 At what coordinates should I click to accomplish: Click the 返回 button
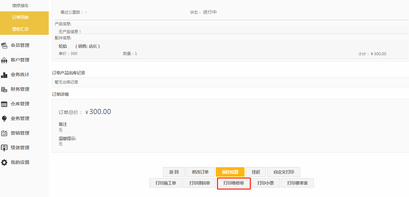[x=174, y=172]
